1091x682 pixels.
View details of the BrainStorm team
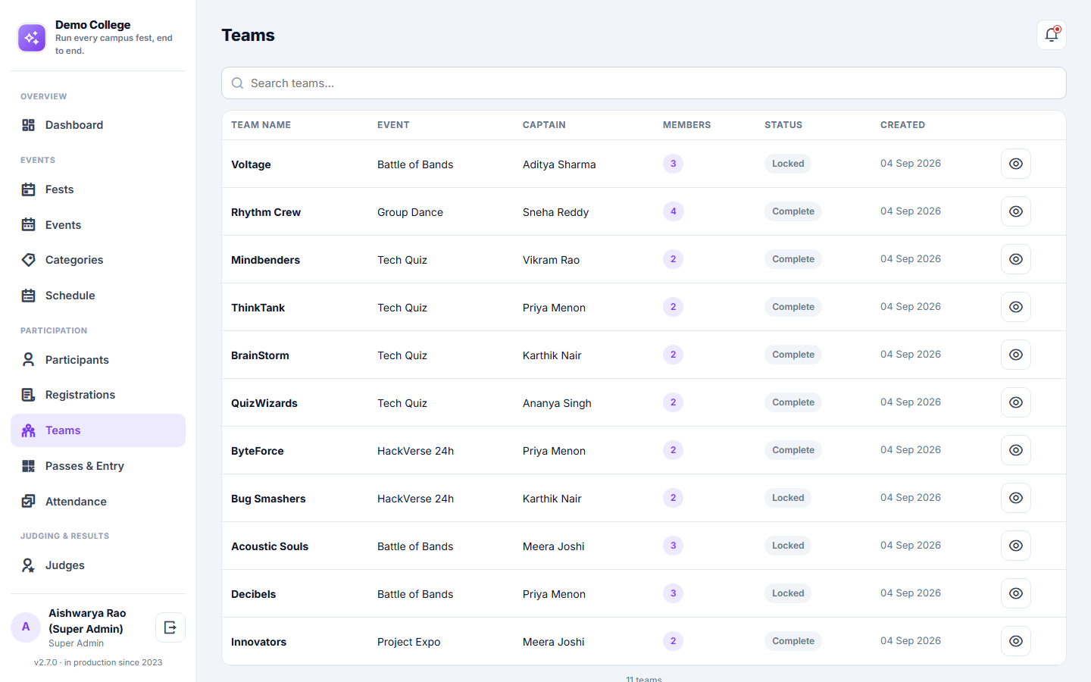tap(1016, 355)
